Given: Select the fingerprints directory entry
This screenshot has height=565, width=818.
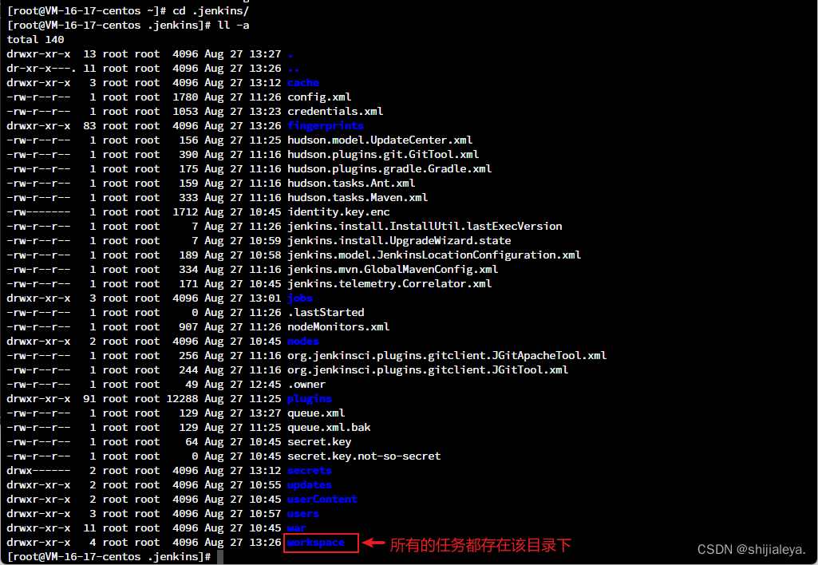Looking at the screenshot, I should (326, 126).
